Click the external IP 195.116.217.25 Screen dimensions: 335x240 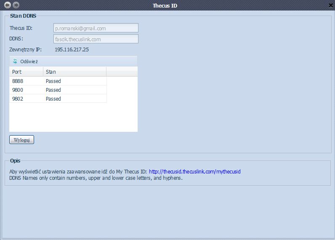click(x=72, y=50)
